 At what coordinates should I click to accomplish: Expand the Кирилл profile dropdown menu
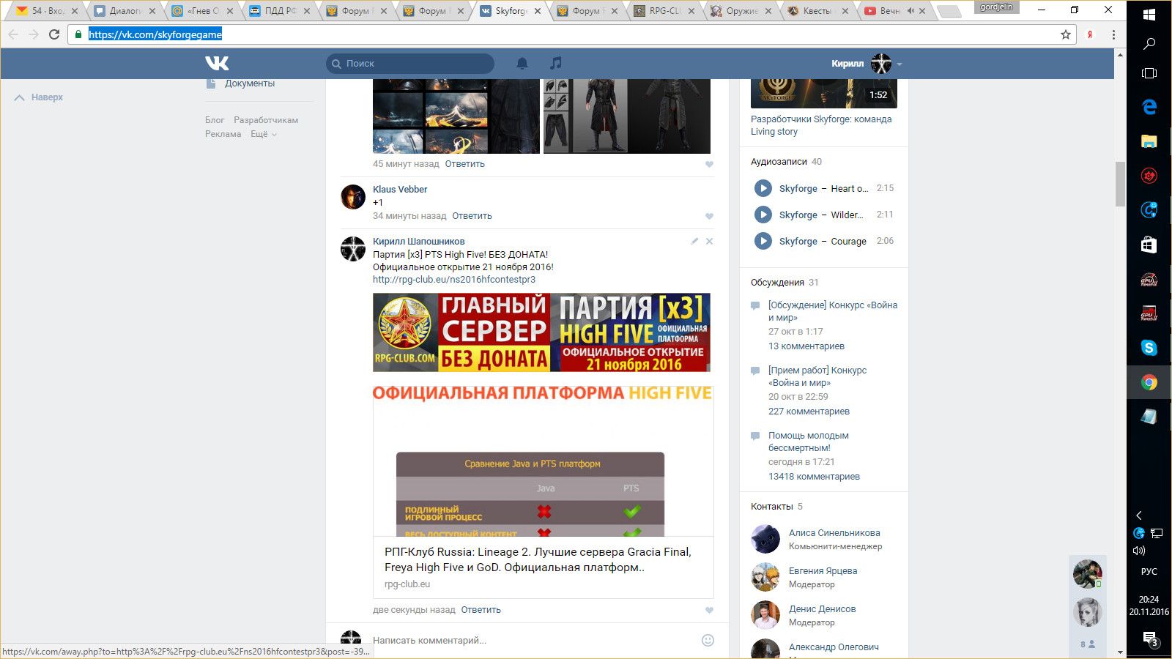(900, 64)
